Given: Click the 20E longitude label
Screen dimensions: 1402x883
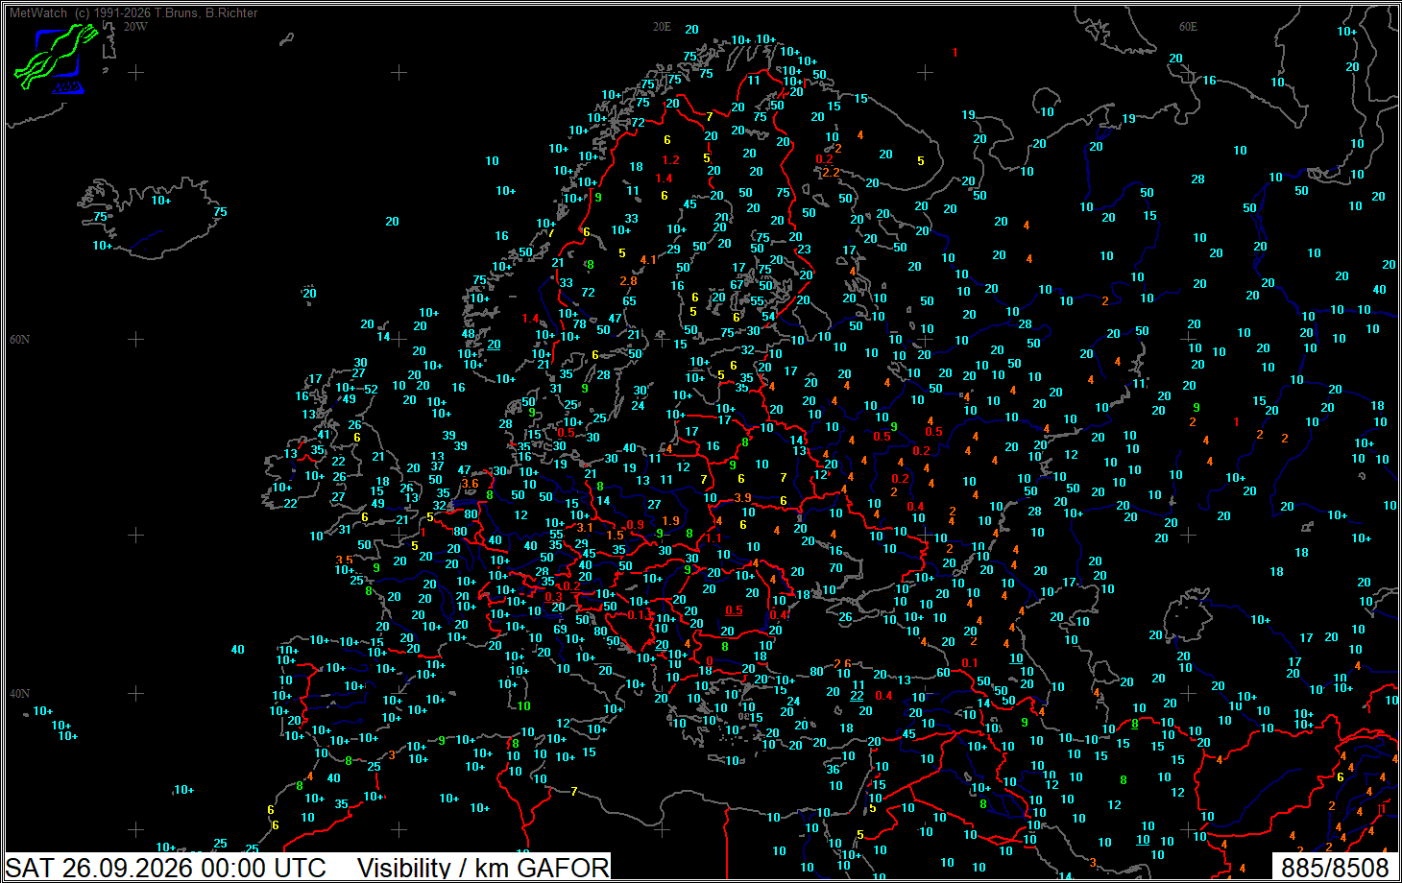Looking at the screenshot, I should pos(662,27).
